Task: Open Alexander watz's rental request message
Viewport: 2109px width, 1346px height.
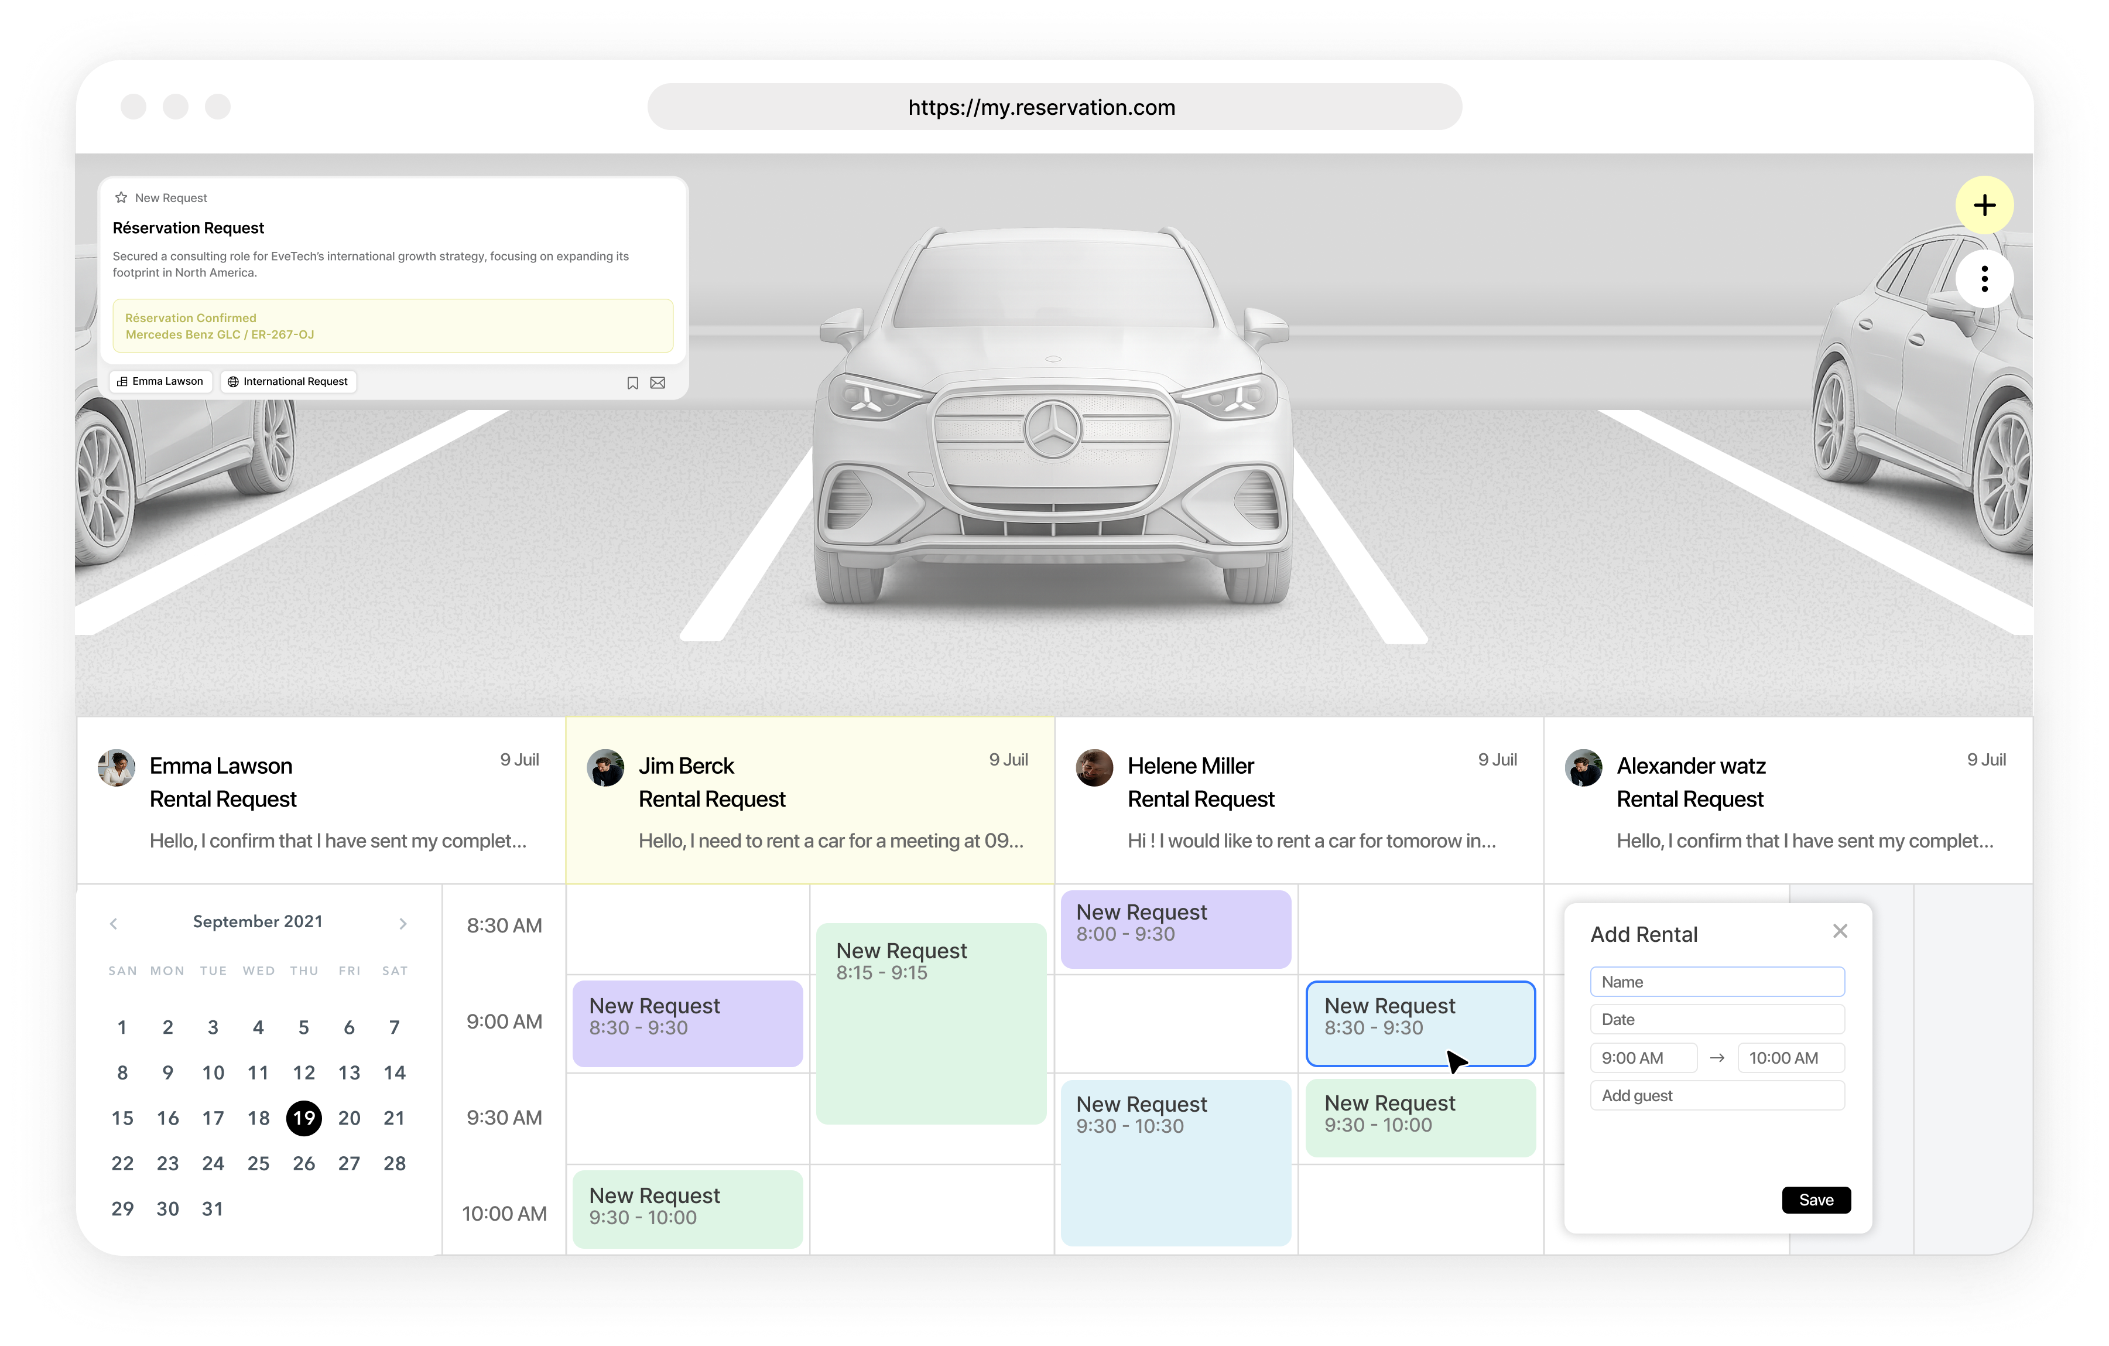Action: pyautogui.click(x=1788, y=800)
